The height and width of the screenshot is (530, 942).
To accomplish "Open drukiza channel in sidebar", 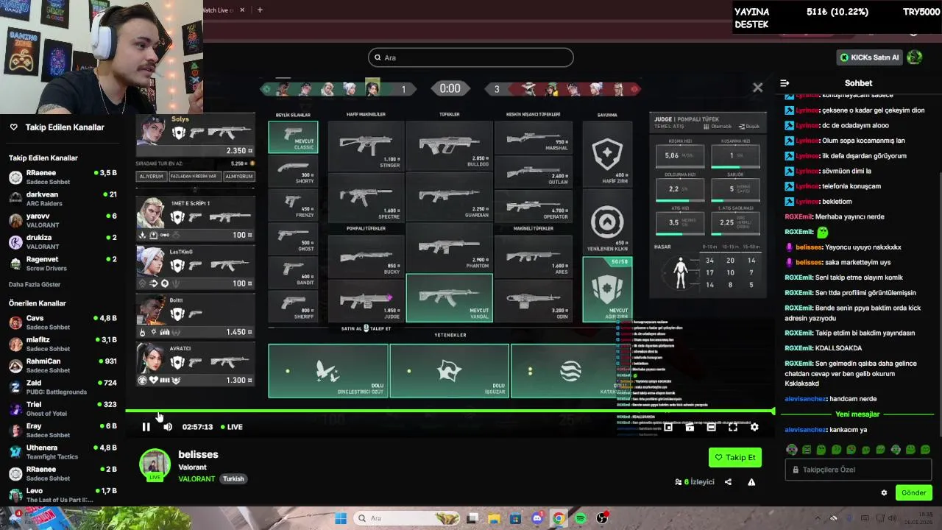I will pos(63,241).
